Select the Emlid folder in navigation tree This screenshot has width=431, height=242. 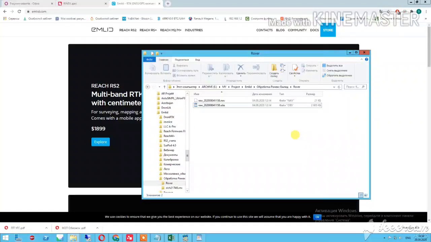coord(165,112)
